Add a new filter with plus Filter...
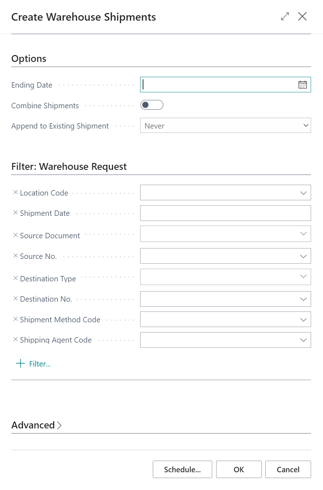The height and width of the screenshot is (490, 323). pyautogui.click(x=33, y=364)
